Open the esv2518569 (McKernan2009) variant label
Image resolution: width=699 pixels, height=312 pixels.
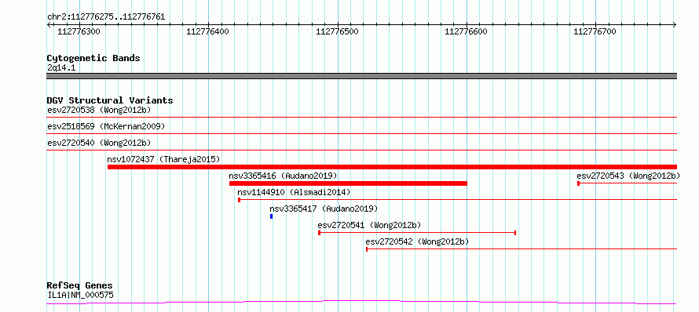[106, 126]
